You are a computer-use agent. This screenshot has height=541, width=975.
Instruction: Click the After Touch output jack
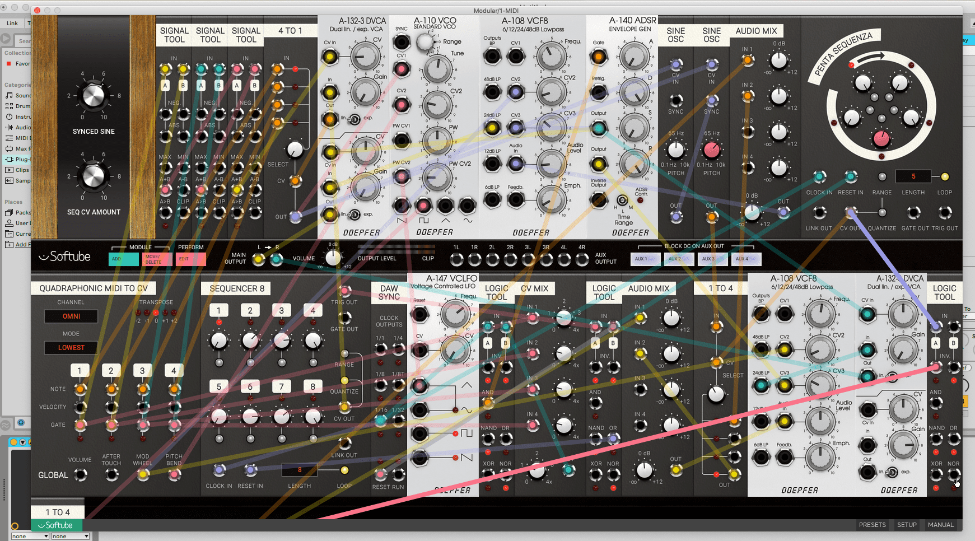112,475
